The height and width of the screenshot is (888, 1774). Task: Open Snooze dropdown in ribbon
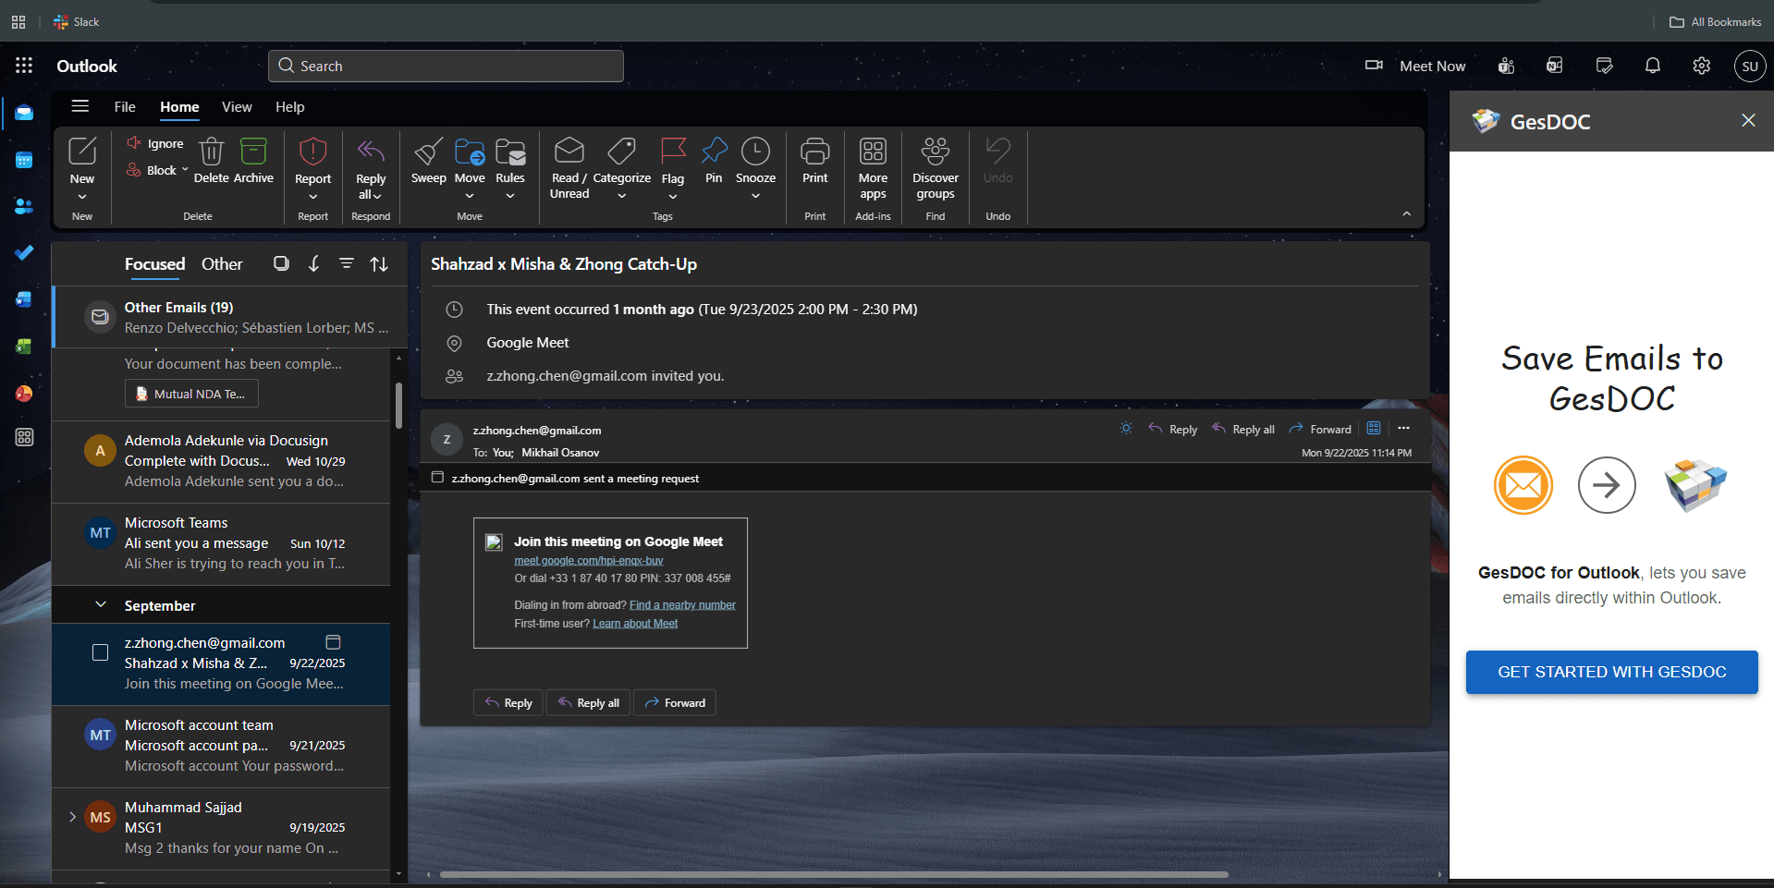(x=755, y=196)
